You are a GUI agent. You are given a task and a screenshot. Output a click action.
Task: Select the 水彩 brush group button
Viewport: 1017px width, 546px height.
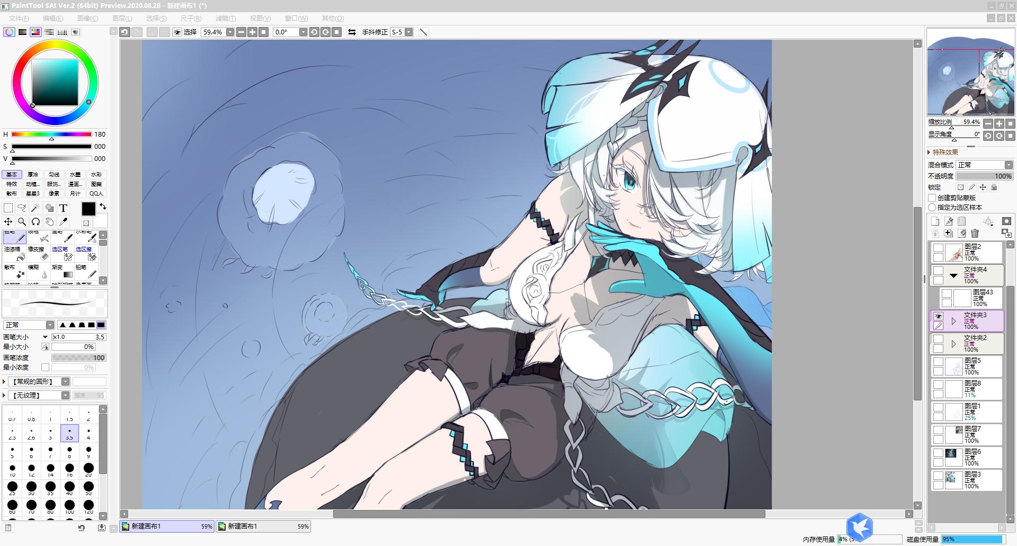(96, 174)
